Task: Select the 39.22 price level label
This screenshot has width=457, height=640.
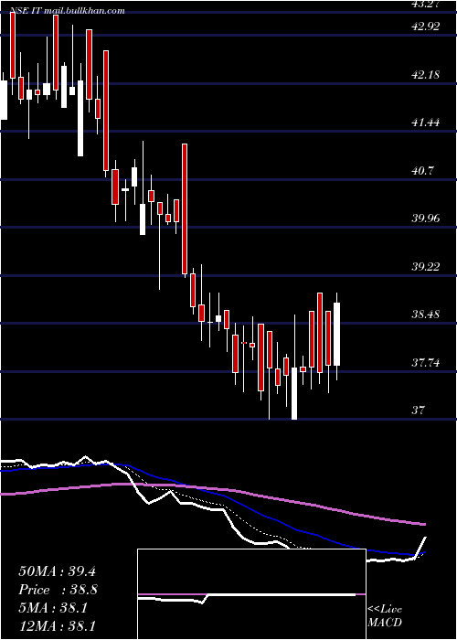Action: (x=426, y=267)
